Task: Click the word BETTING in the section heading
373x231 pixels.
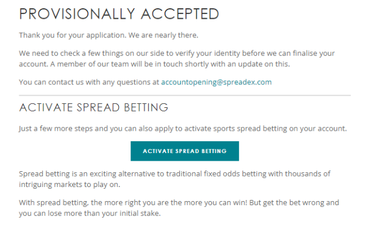Action: pos(146,107)
